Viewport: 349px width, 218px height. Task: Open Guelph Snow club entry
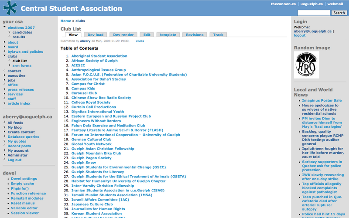(x=83, y=163)
